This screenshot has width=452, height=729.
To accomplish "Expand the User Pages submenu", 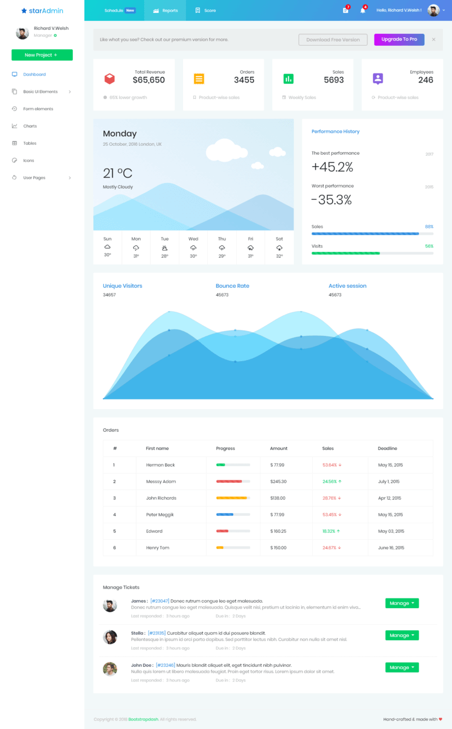I will click(x=69, y=177).
